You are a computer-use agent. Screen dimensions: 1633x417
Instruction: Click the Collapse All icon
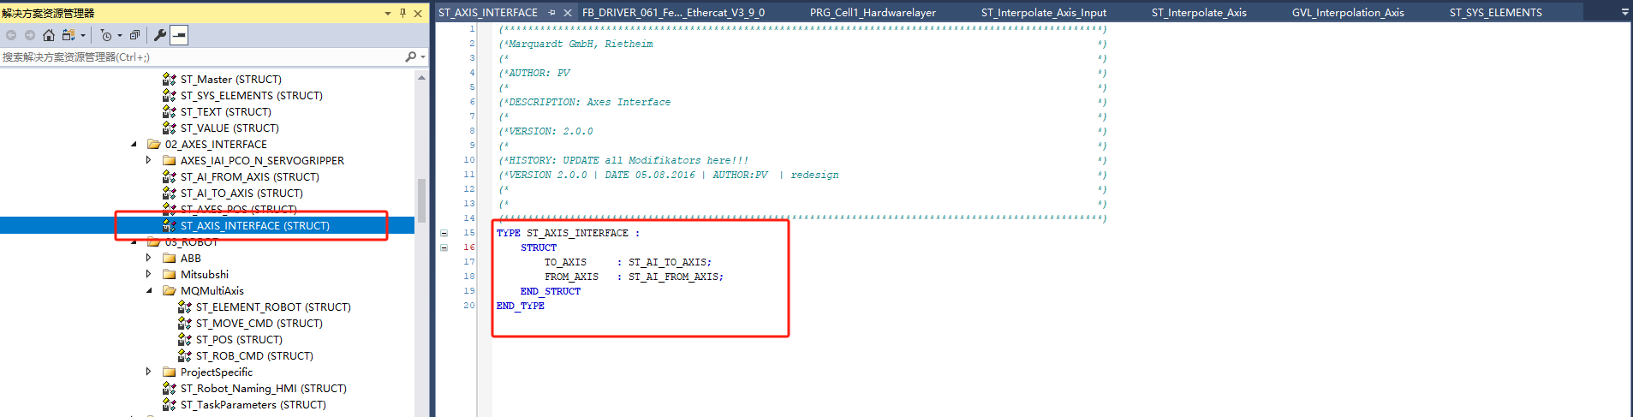pyautogui.click(x=134, y=35)
